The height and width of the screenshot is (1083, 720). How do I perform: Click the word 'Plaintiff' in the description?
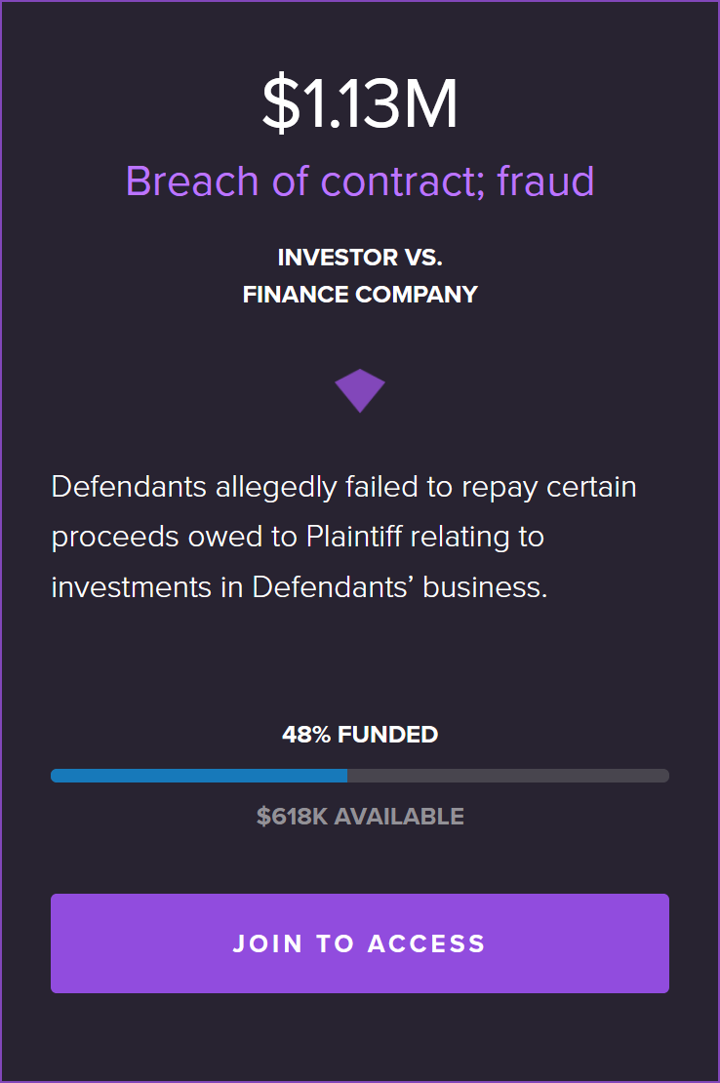(354, 537)
